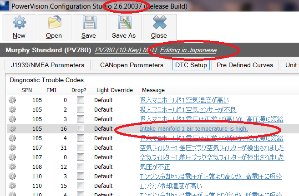Toggle Drop checkbox for SPN 105 FMI 4
Viewport: 299px width, 196px height.
[81, 138]
